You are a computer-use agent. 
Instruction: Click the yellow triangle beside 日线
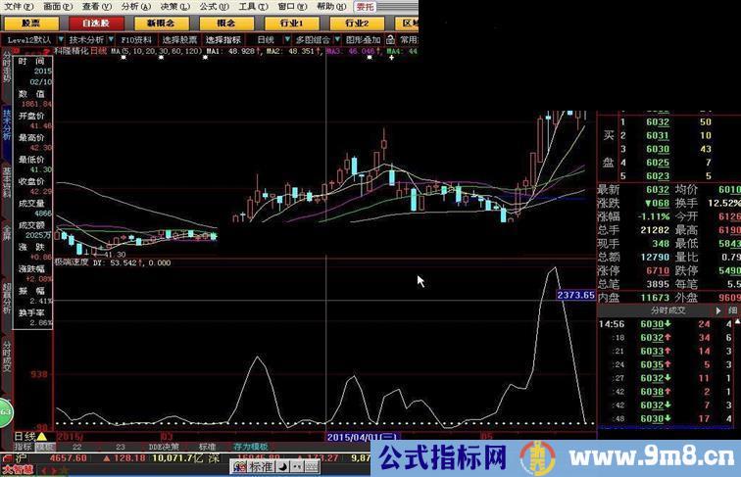[x=42, y=436]
